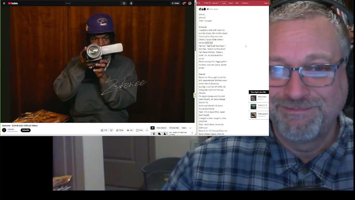Click the "You might also like" heading
Viewport: 355px width, 200px height.
click(258, 92)
